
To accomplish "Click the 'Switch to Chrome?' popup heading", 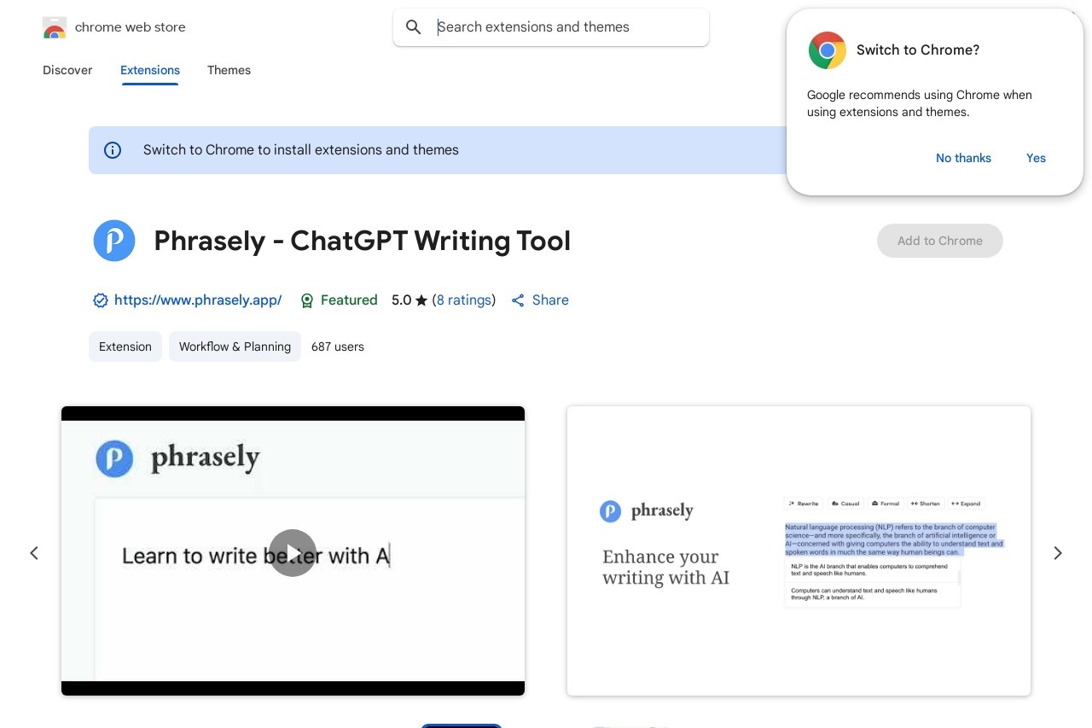I will 918,50.
